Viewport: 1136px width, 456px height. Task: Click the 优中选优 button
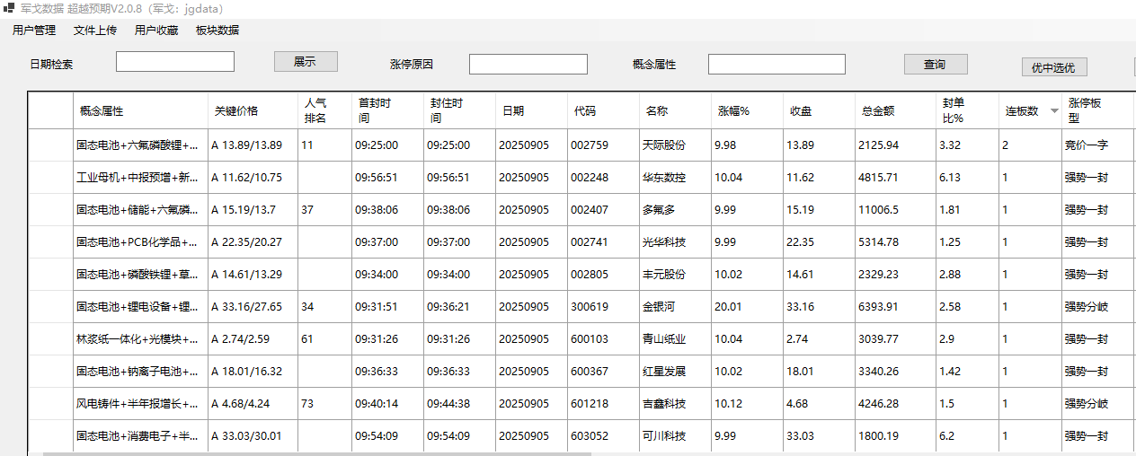click(x=1054, y=67)
